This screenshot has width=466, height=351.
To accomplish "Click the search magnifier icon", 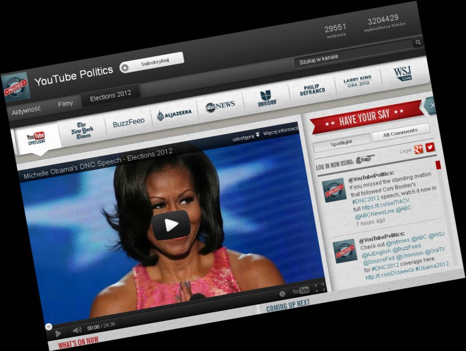I will click(418, 42).
